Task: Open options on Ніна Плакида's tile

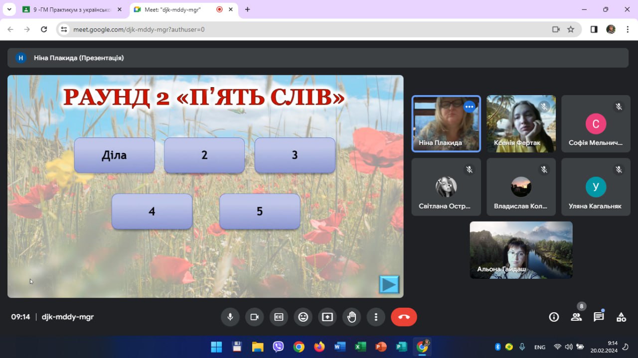Action: [469, 107]
